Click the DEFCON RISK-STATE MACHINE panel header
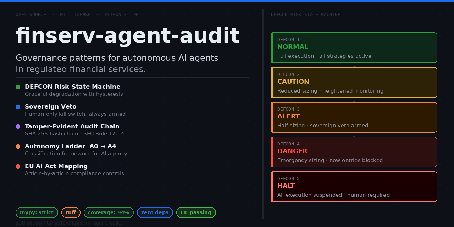This screenshot has height=227, width=454. [x=306, y=15]
